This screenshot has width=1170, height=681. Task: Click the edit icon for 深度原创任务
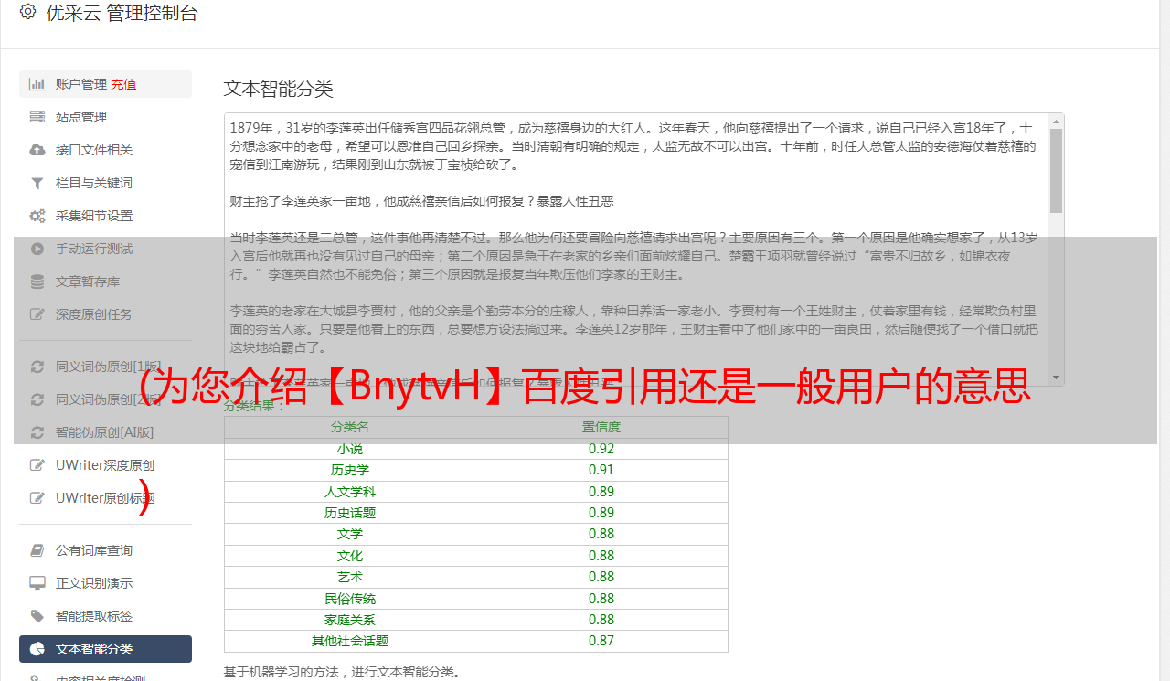point(37,314)
